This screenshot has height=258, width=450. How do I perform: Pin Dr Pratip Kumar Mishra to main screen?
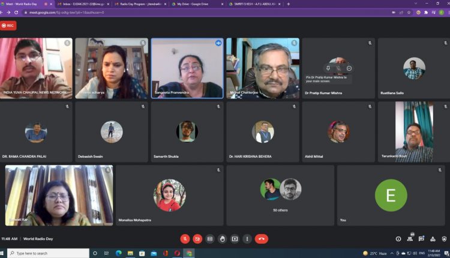328,68
